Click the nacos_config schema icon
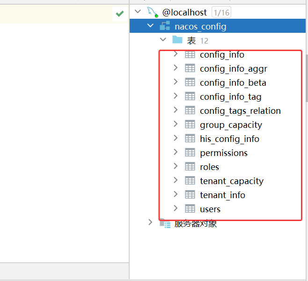The height and width of the screenshot is (281, 308). pos(165,26)
